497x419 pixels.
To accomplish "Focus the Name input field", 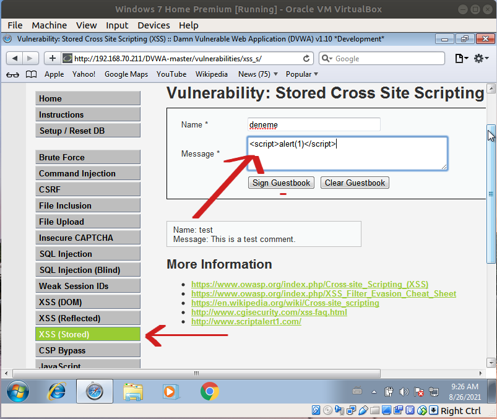I will (x=314, y=124).
